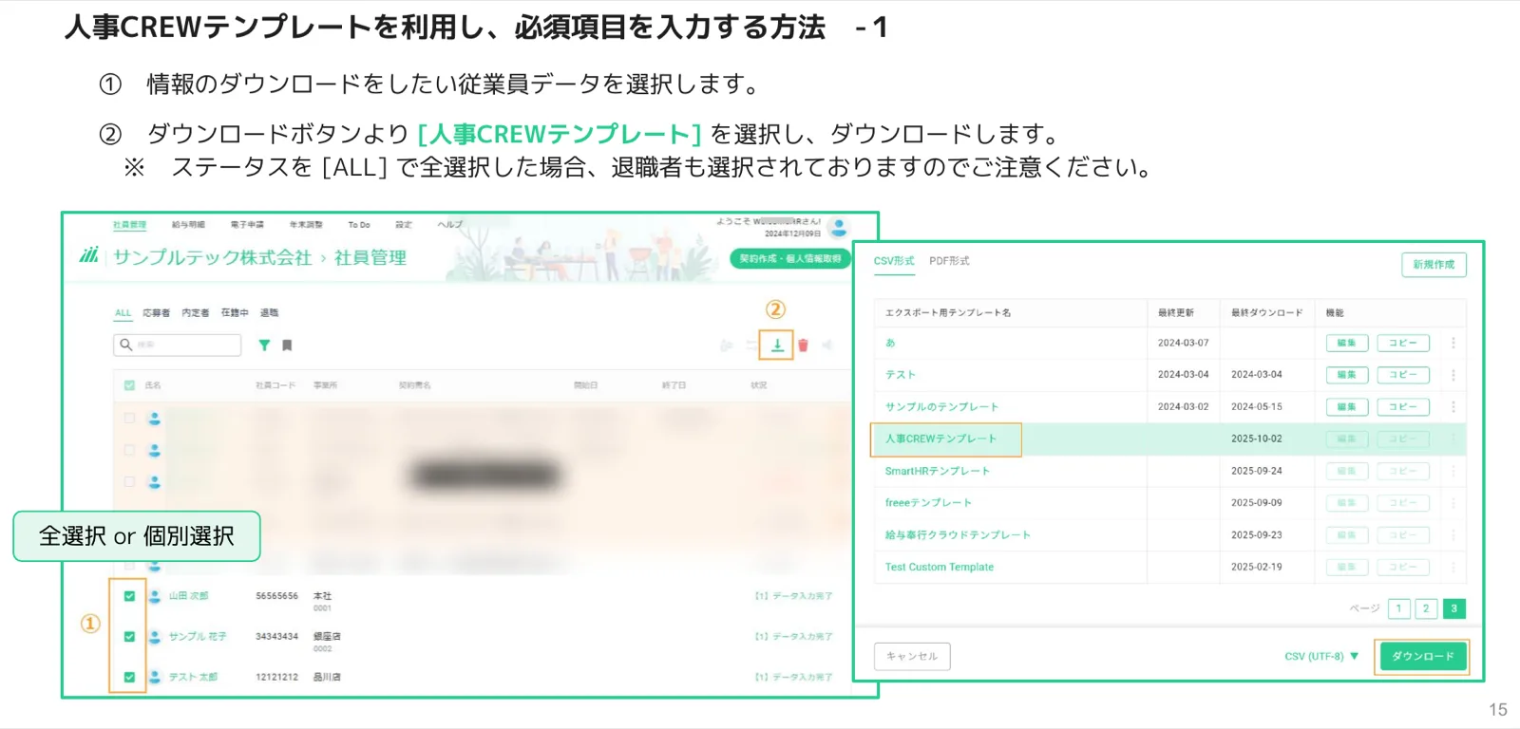This screenshot has width=1520, height=729.
Task: Click the 新規作成 button
Action: (1434, 265)
